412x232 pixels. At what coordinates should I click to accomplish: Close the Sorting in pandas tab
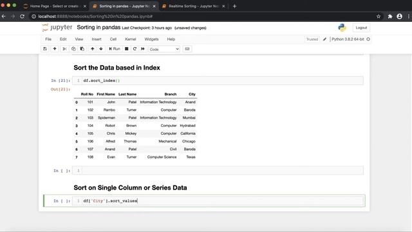(154, 6)
